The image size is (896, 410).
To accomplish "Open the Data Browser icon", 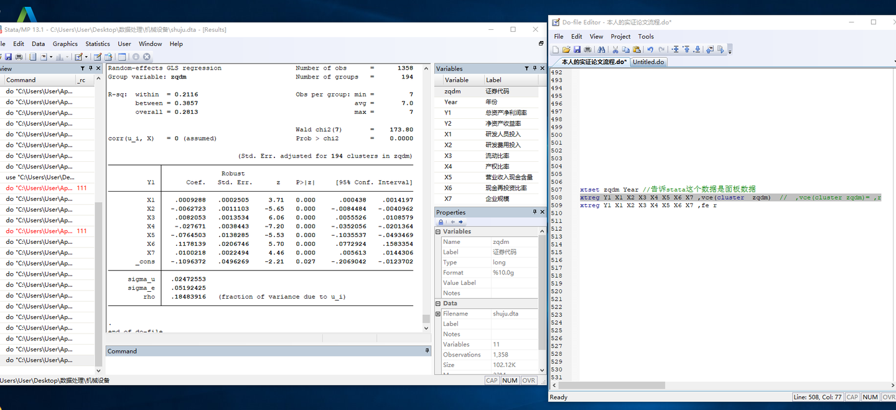I will click(108, 57).
